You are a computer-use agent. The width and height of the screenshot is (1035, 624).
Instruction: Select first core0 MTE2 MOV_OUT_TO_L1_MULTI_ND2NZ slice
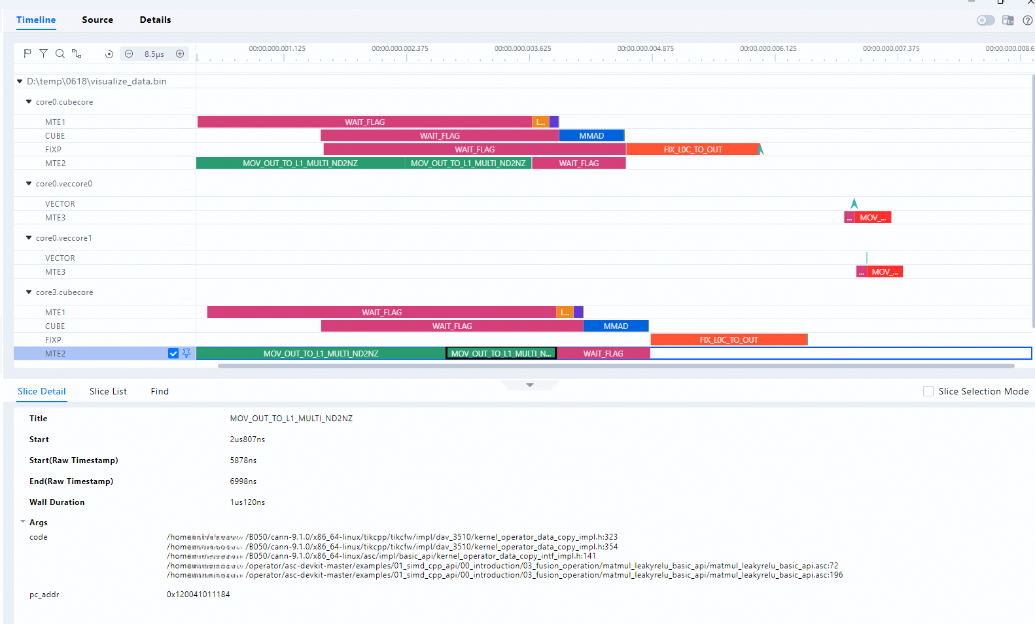coord(300,163)
